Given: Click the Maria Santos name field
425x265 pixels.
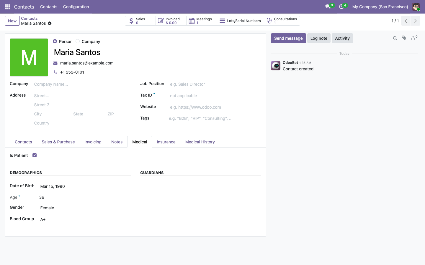Looking at the screenshot, I should pos(157,52).
